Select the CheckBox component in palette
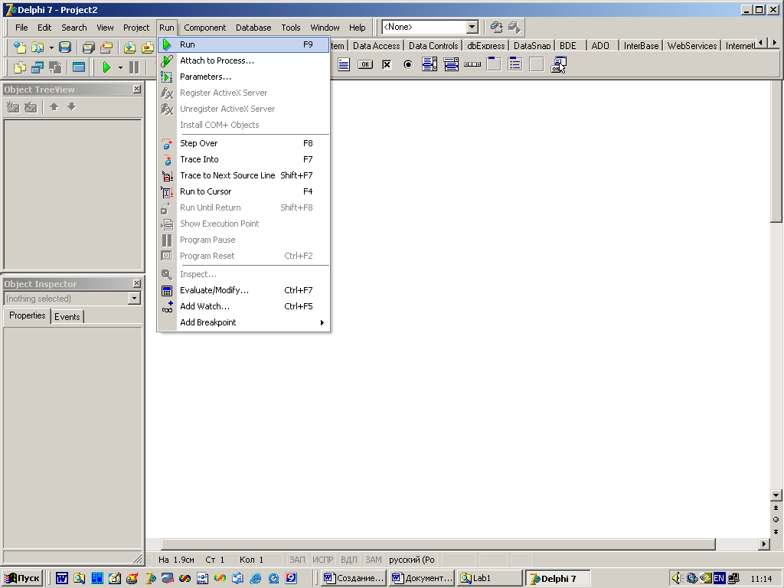Screen dimensions: 784x588 click(x=387, y=64)
